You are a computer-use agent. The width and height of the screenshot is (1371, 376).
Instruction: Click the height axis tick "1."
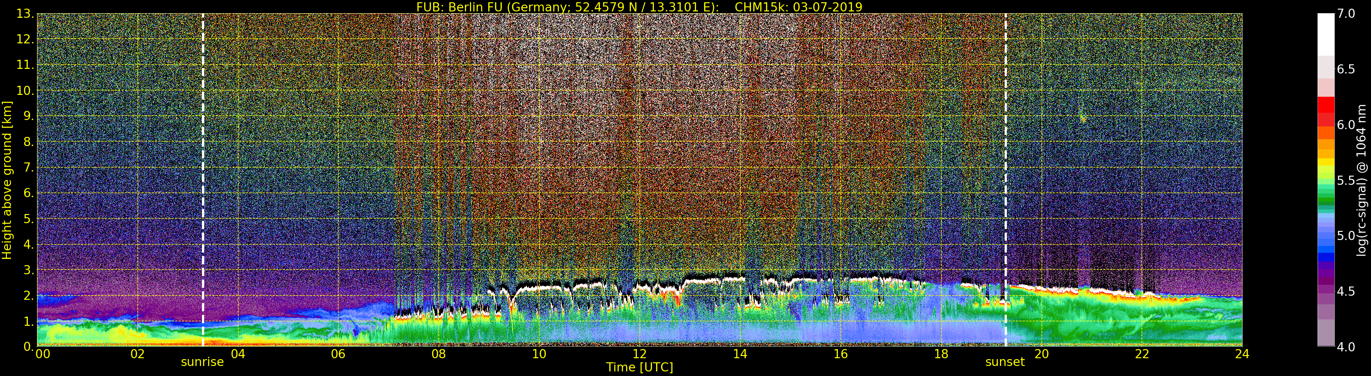tap(29, 321)
